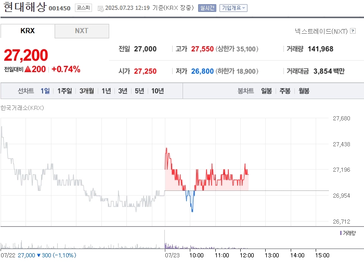Show the 월봉 monthly candle chart
Viewport: 364px width, 262px height.
pyautogui.click(x=304, y=91)
